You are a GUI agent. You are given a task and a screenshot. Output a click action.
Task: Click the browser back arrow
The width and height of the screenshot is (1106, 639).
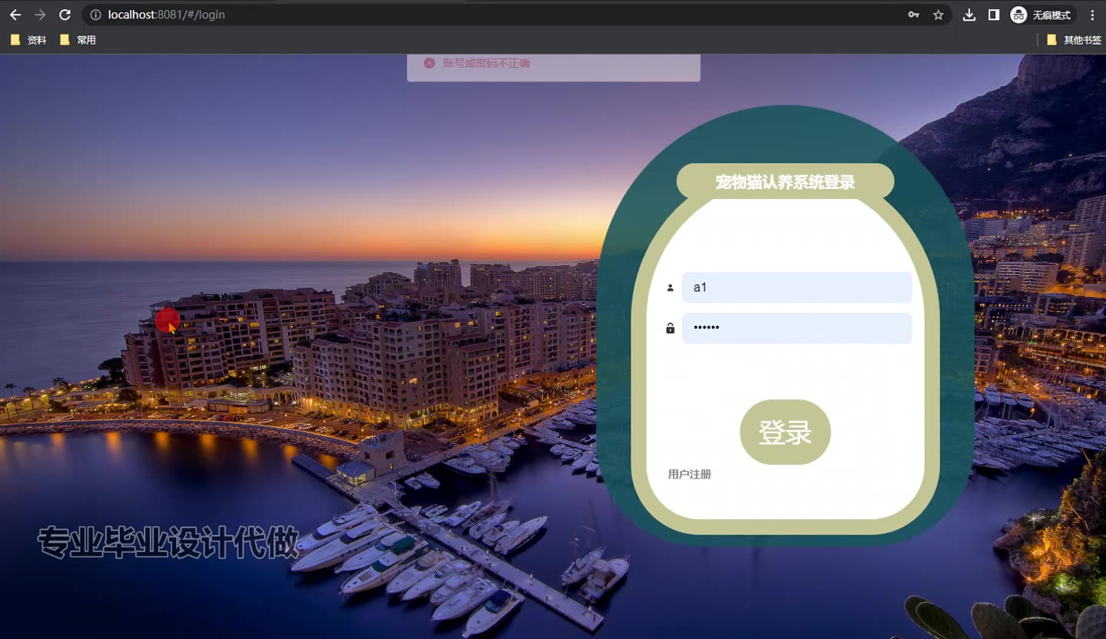click(15, 15)
